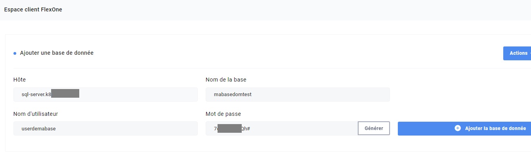Click the Mot de passe label
The width and height of the screenshot is (531, 156).
click(223, 114)
